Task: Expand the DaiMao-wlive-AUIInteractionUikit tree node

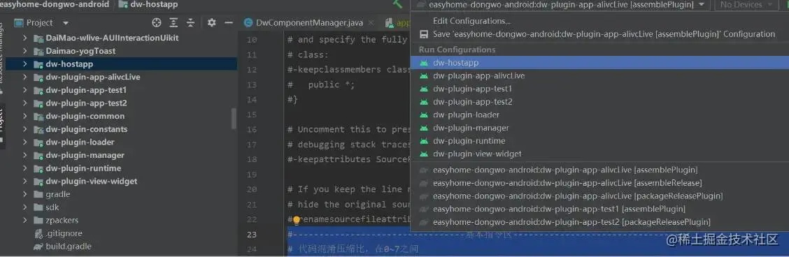Action: [24, 38]
